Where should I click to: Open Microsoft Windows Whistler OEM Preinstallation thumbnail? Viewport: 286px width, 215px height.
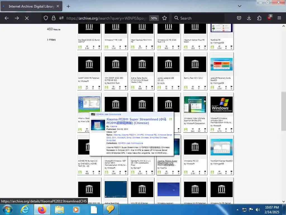[x=221, y=104]
